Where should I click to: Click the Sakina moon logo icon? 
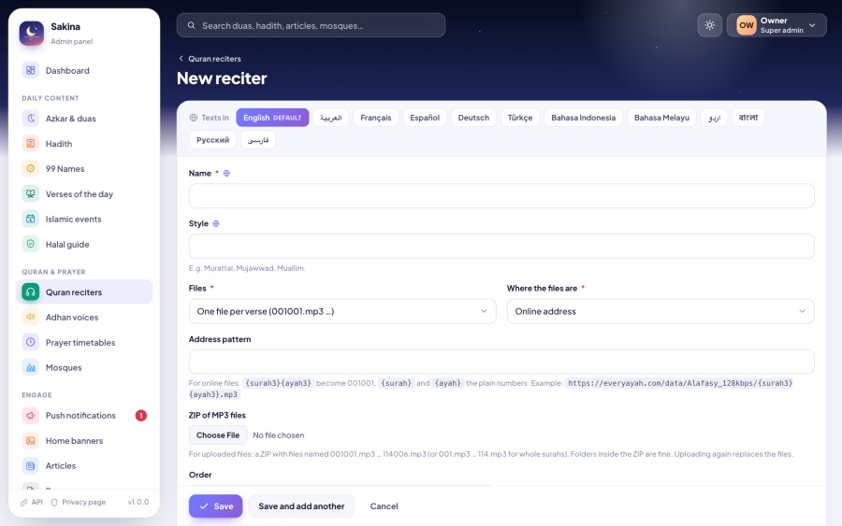point(32,34)
